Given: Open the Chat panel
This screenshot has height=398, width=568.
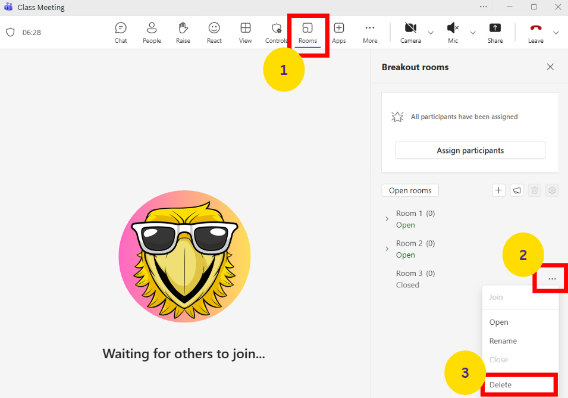Looking at the screenshot, I should pyautogui.click(x=121, y=32).
